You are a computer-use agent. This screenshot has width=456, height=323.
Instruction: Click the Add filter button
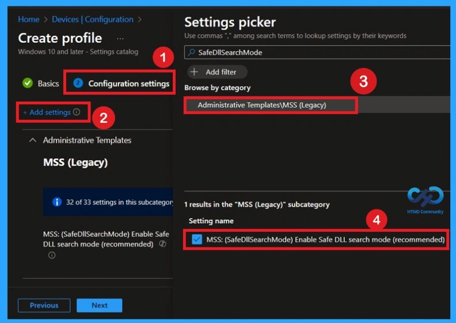[x=218, y=72]
